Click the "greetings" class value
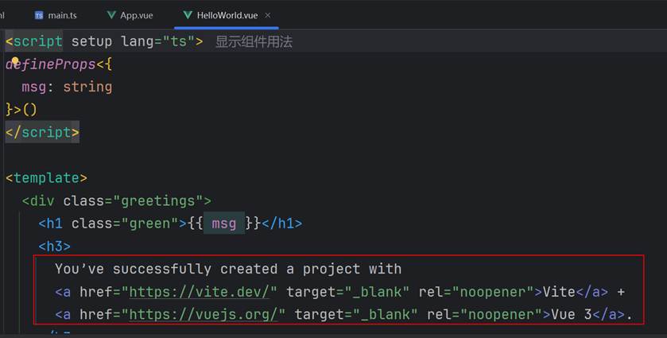The height and width of the screenshot is (338, 667). coord(158,200)
